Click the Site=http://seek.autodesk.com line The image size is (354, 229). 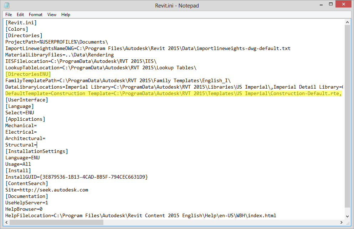click(x=47, y=190)
